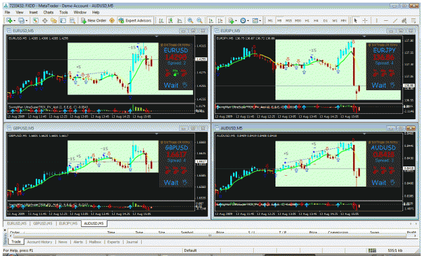The height and width of the screenshot is (256, 422).
Task: Open the Alerts terminal tab
Action: tap(78, 242)
